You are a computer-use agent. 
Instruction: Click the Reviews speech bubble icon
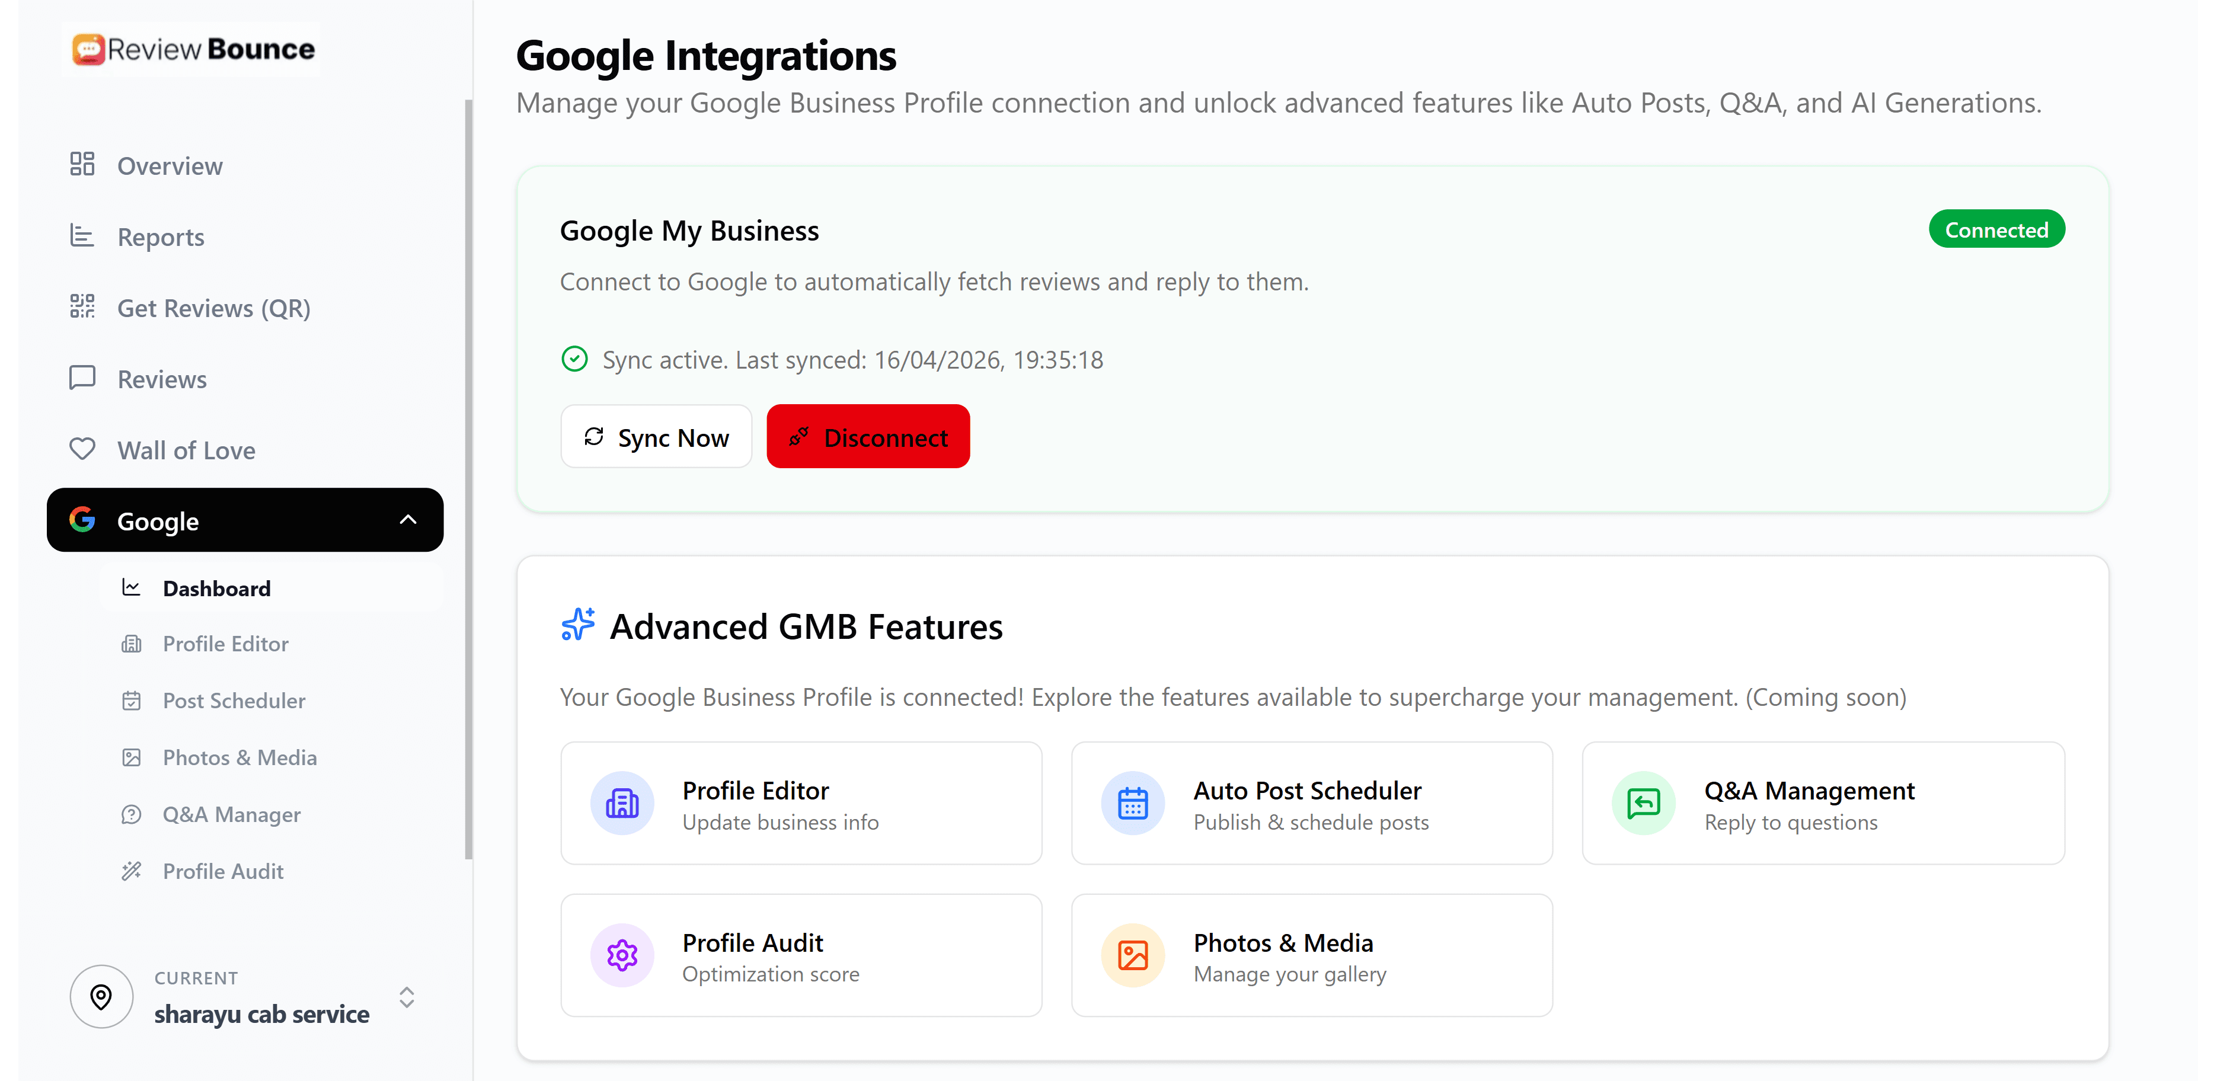(82, 378)
